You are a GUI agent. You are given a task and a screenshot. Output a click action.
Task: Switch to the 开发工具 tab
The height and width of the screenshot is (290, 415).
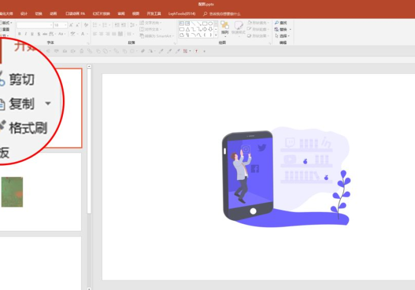(154, 13)
